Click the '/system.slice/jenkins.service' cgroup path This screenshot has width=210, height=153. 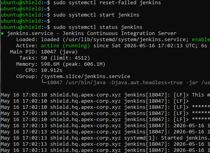pyautogui.click(x=86, y=76)
